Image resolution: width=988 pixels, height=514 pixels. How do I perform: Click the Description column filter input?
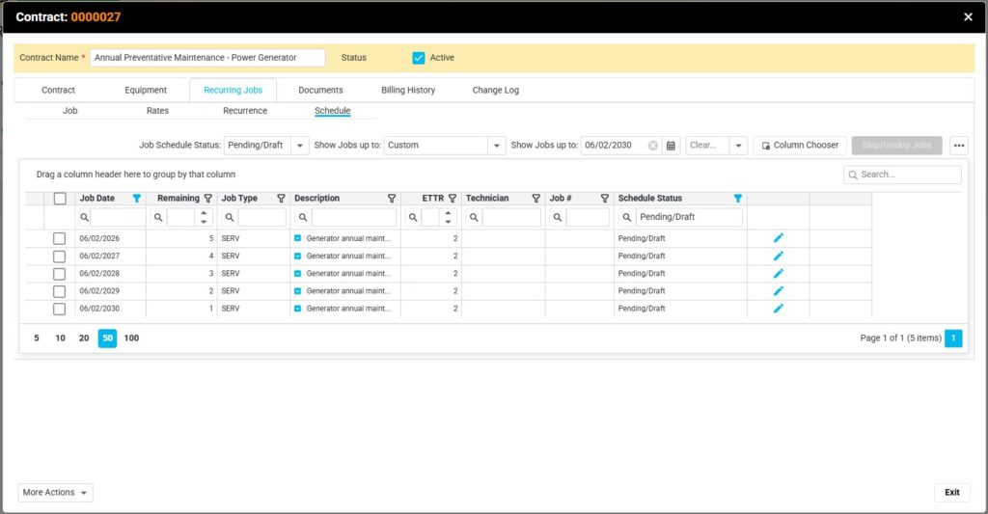point(354,217)
